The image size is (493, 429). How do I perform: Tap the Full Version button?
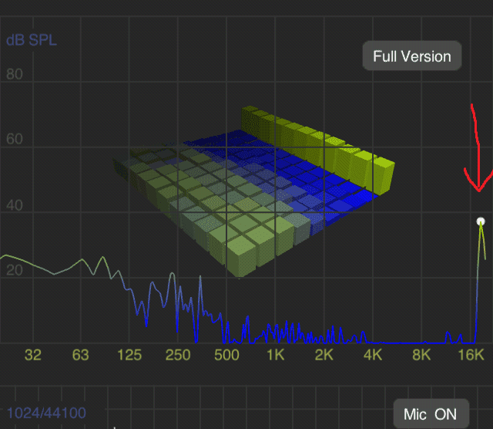pyautogui.click(x=412, y=56)
